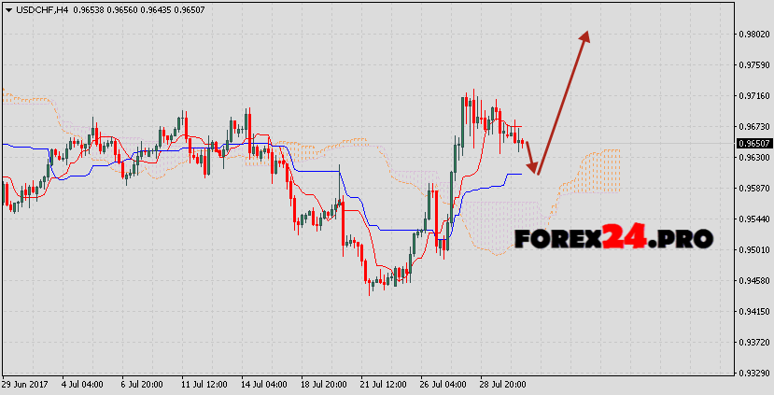The height and width of the screenshot is (395, 774).
Task: Select the 14 Jul 04:00 time label
Action: click(262, 385)
